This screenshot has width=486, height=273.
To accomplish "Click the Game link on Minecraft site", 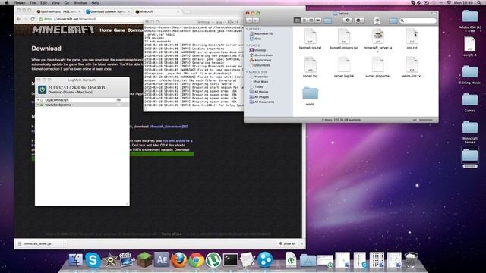I will pyautogui.click(x=119, y=30).
